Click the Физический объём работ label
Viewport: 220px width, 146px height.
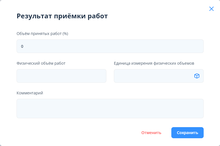41,63
